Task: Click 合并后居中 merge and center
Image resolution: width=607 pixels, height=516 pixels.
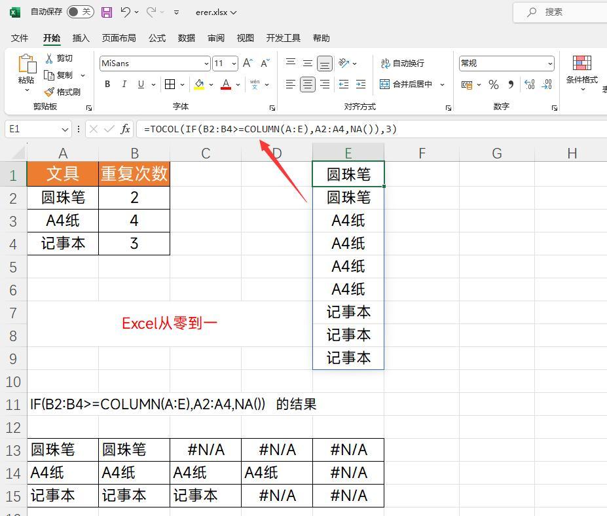Action: (406, 84)
